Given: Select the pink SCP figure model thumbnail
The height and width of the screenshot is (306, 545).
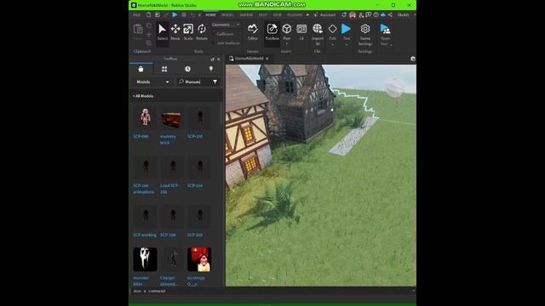Looking at the screenshot, I should coord(146,117).
